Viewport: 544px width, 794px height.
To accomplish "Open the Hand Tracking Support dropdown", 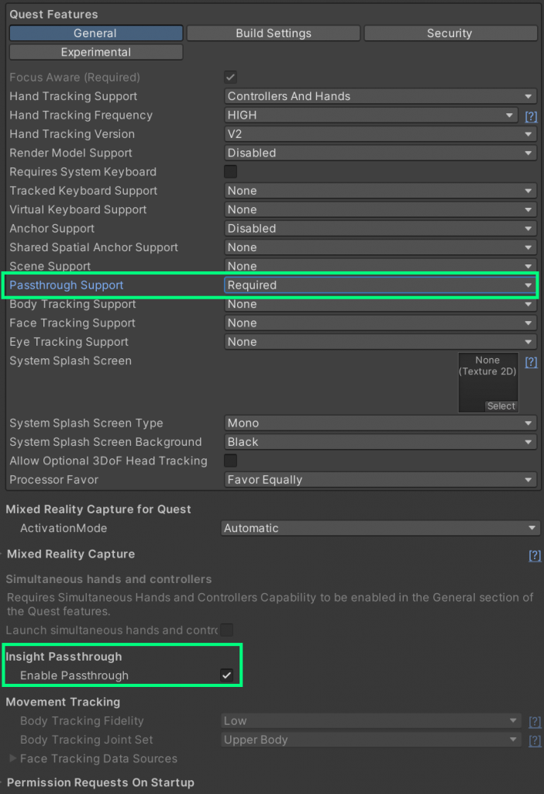I will (x=380, y=96).
